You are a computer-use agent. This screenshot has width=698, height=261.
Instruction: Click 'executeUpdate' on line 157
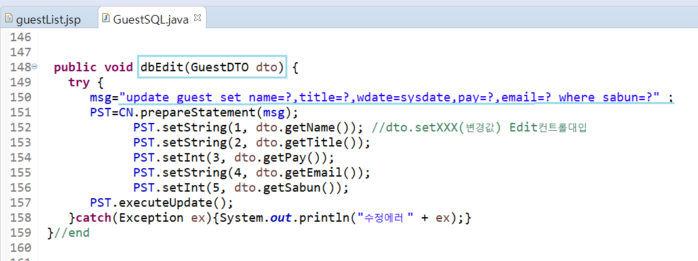pyautogui.click(x=166, y=202)
